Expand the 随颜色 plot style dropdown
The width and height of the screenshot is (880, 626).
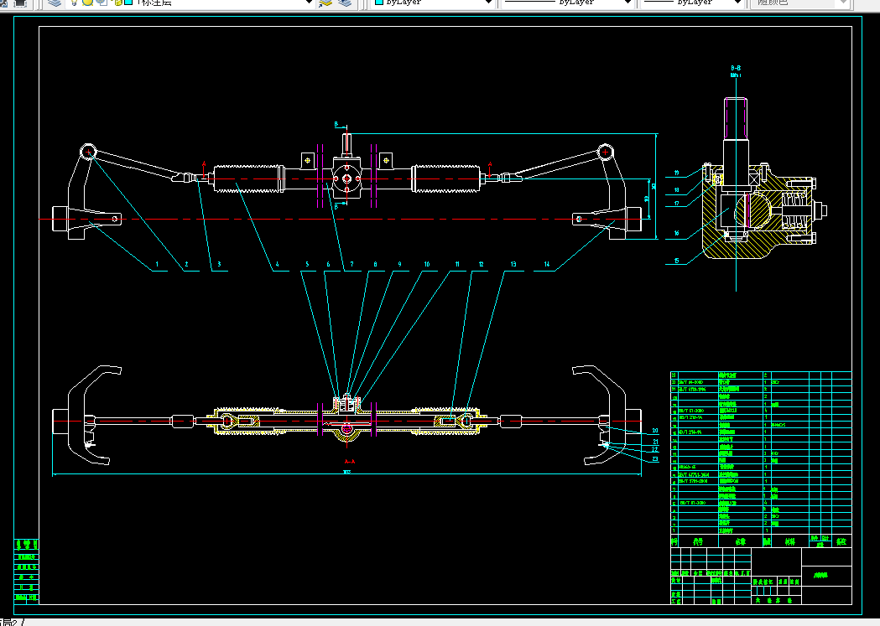coord(843,3)
